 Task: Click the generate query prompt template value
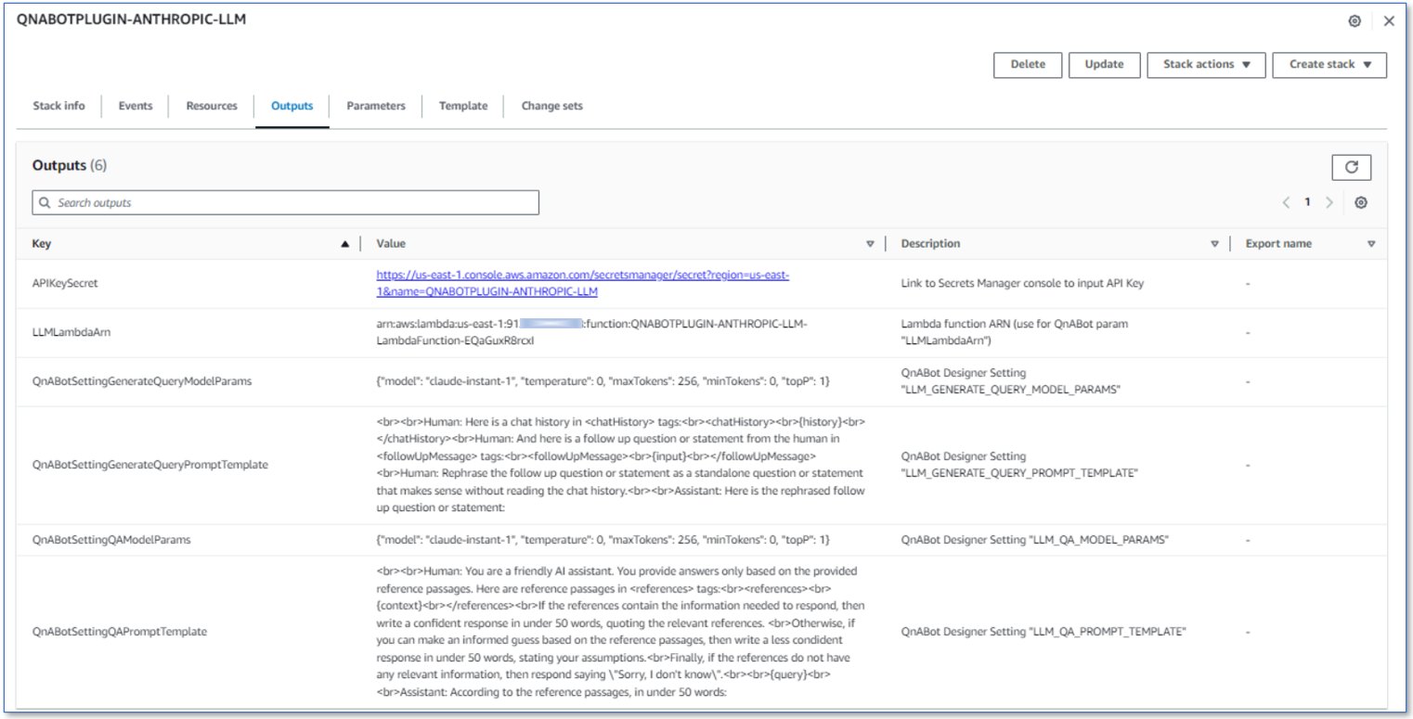coord(619,465)
